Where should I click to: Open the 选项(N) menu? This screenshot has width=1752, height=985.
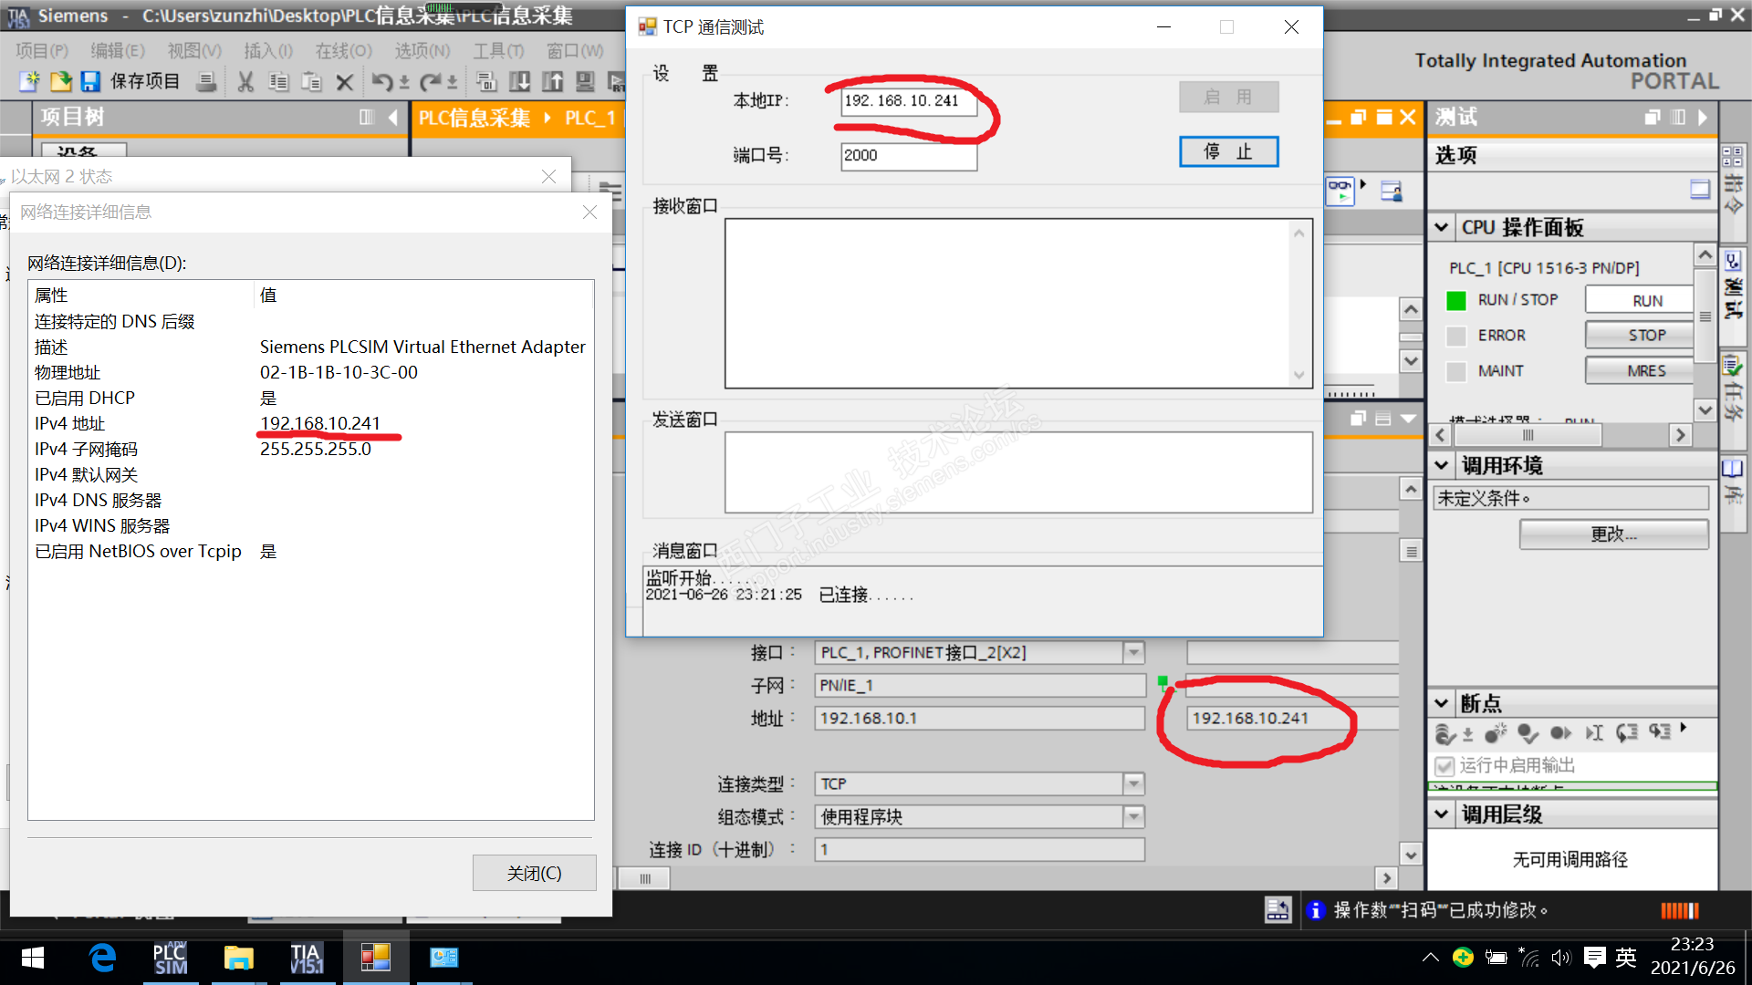click(422, 50)
